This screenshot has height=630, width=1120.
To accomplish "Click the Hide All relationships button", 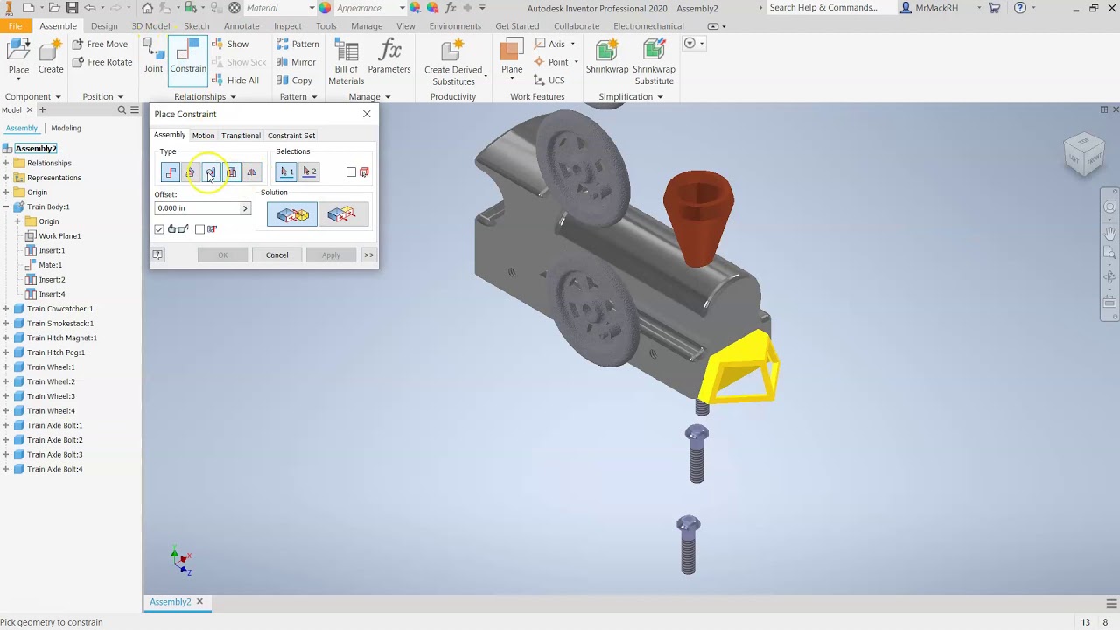I will (234, 80).
